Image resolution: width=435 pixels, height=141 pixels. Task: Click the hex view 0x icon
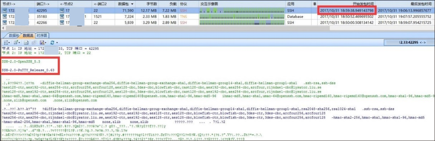point(26,42)
